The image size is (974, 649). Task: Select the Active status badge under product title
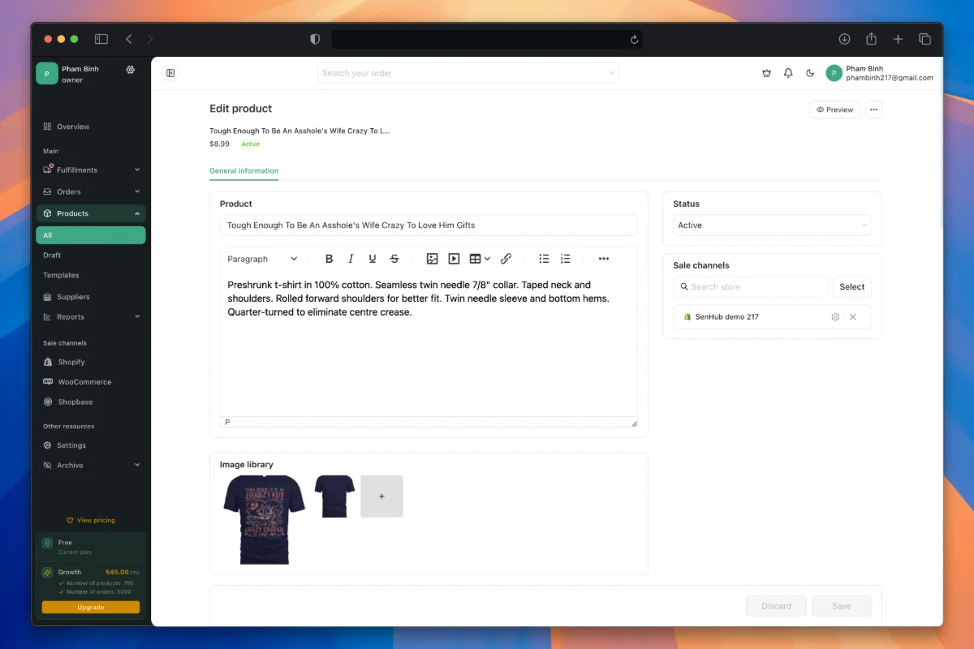250,144
